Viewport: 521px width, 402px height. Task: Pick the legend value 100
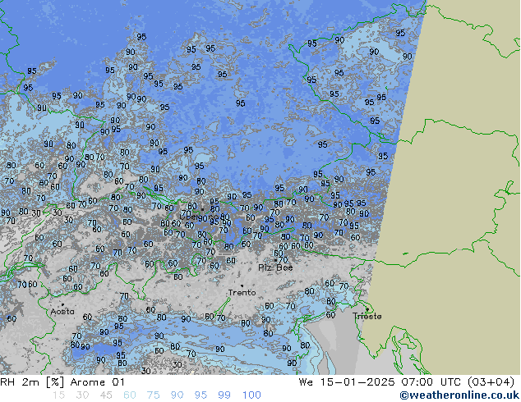251,395
